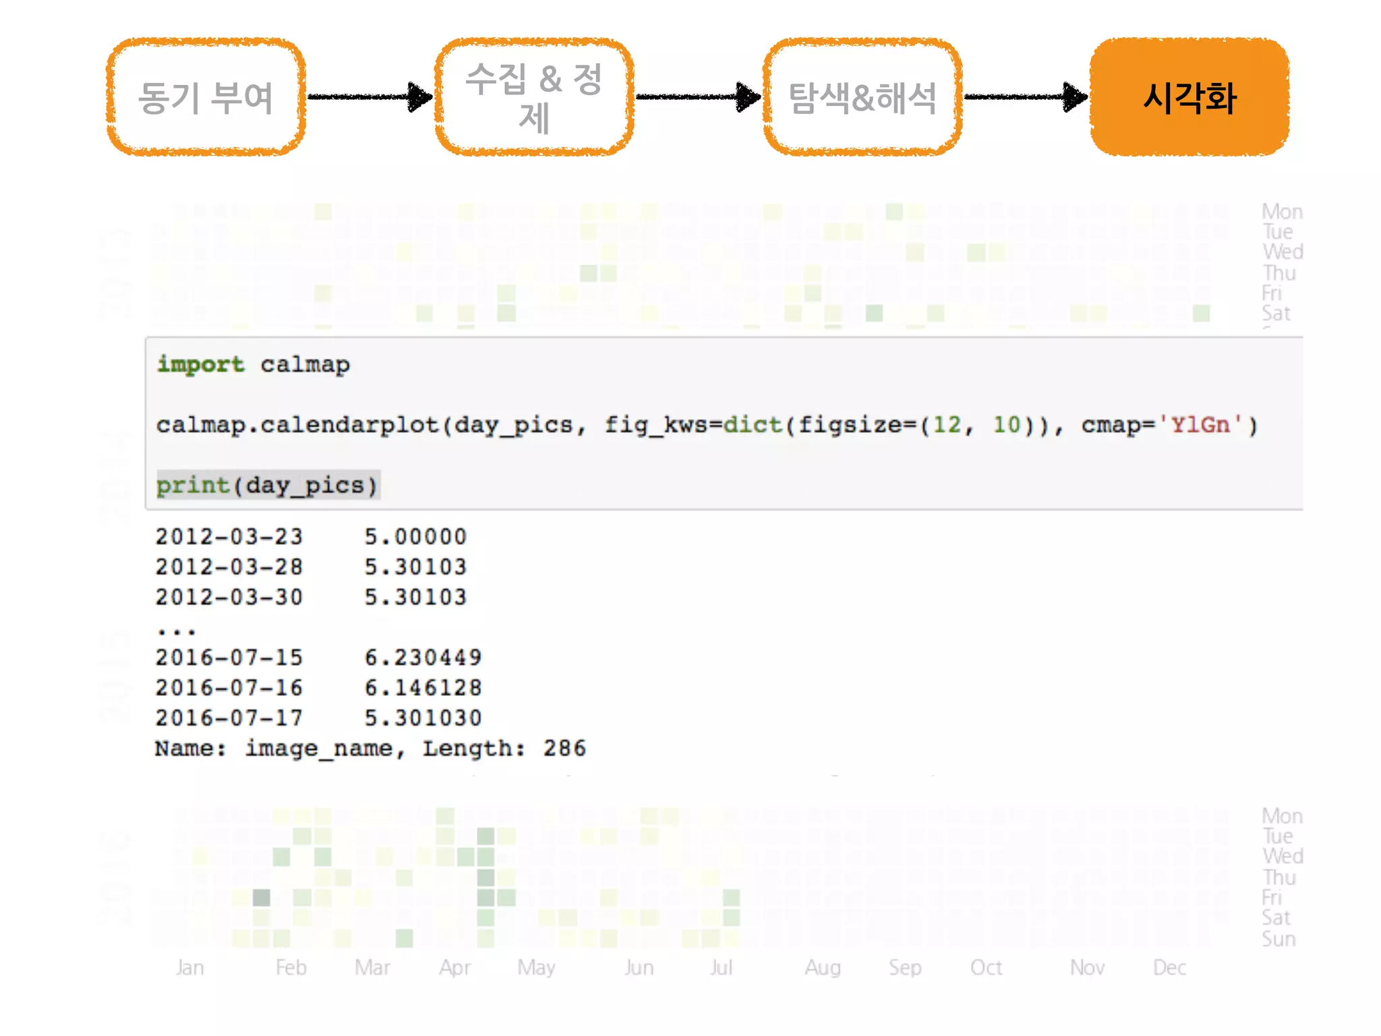
Task: Click arrow pointing to 탐색&해석 box
Action: click(x=698, y=97)
